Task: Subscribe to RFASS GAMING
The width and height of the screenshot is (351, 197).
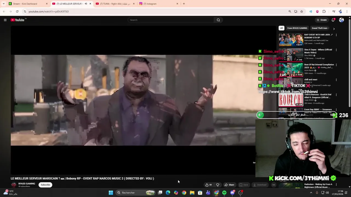Action: [46, 185]
